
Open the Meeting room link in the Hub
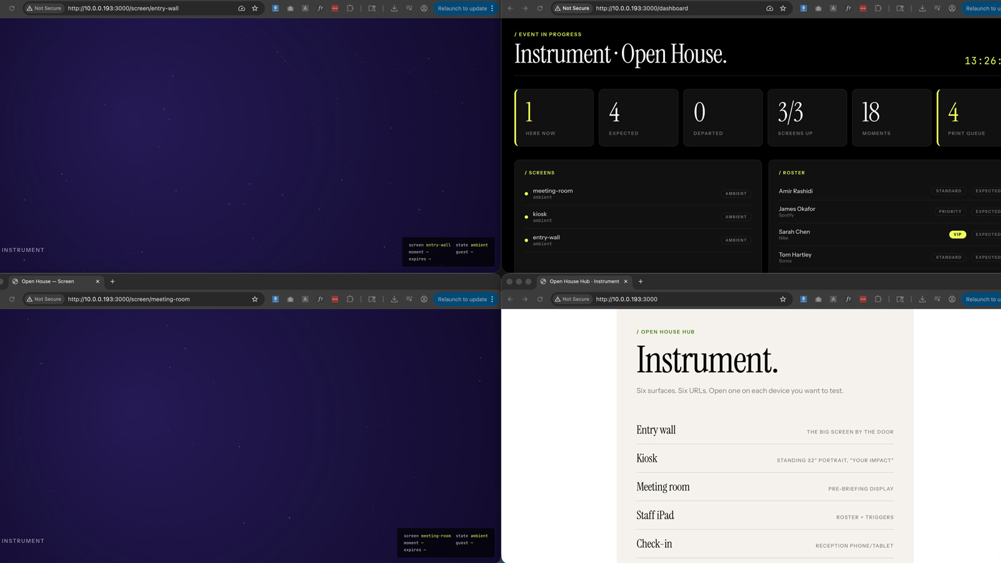tap(765, 487)
